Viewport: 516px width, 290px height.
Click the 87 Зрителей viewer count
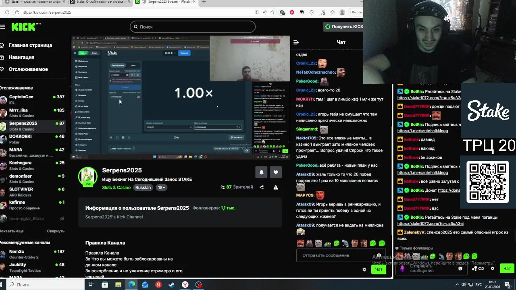click(x=237, y=187)
